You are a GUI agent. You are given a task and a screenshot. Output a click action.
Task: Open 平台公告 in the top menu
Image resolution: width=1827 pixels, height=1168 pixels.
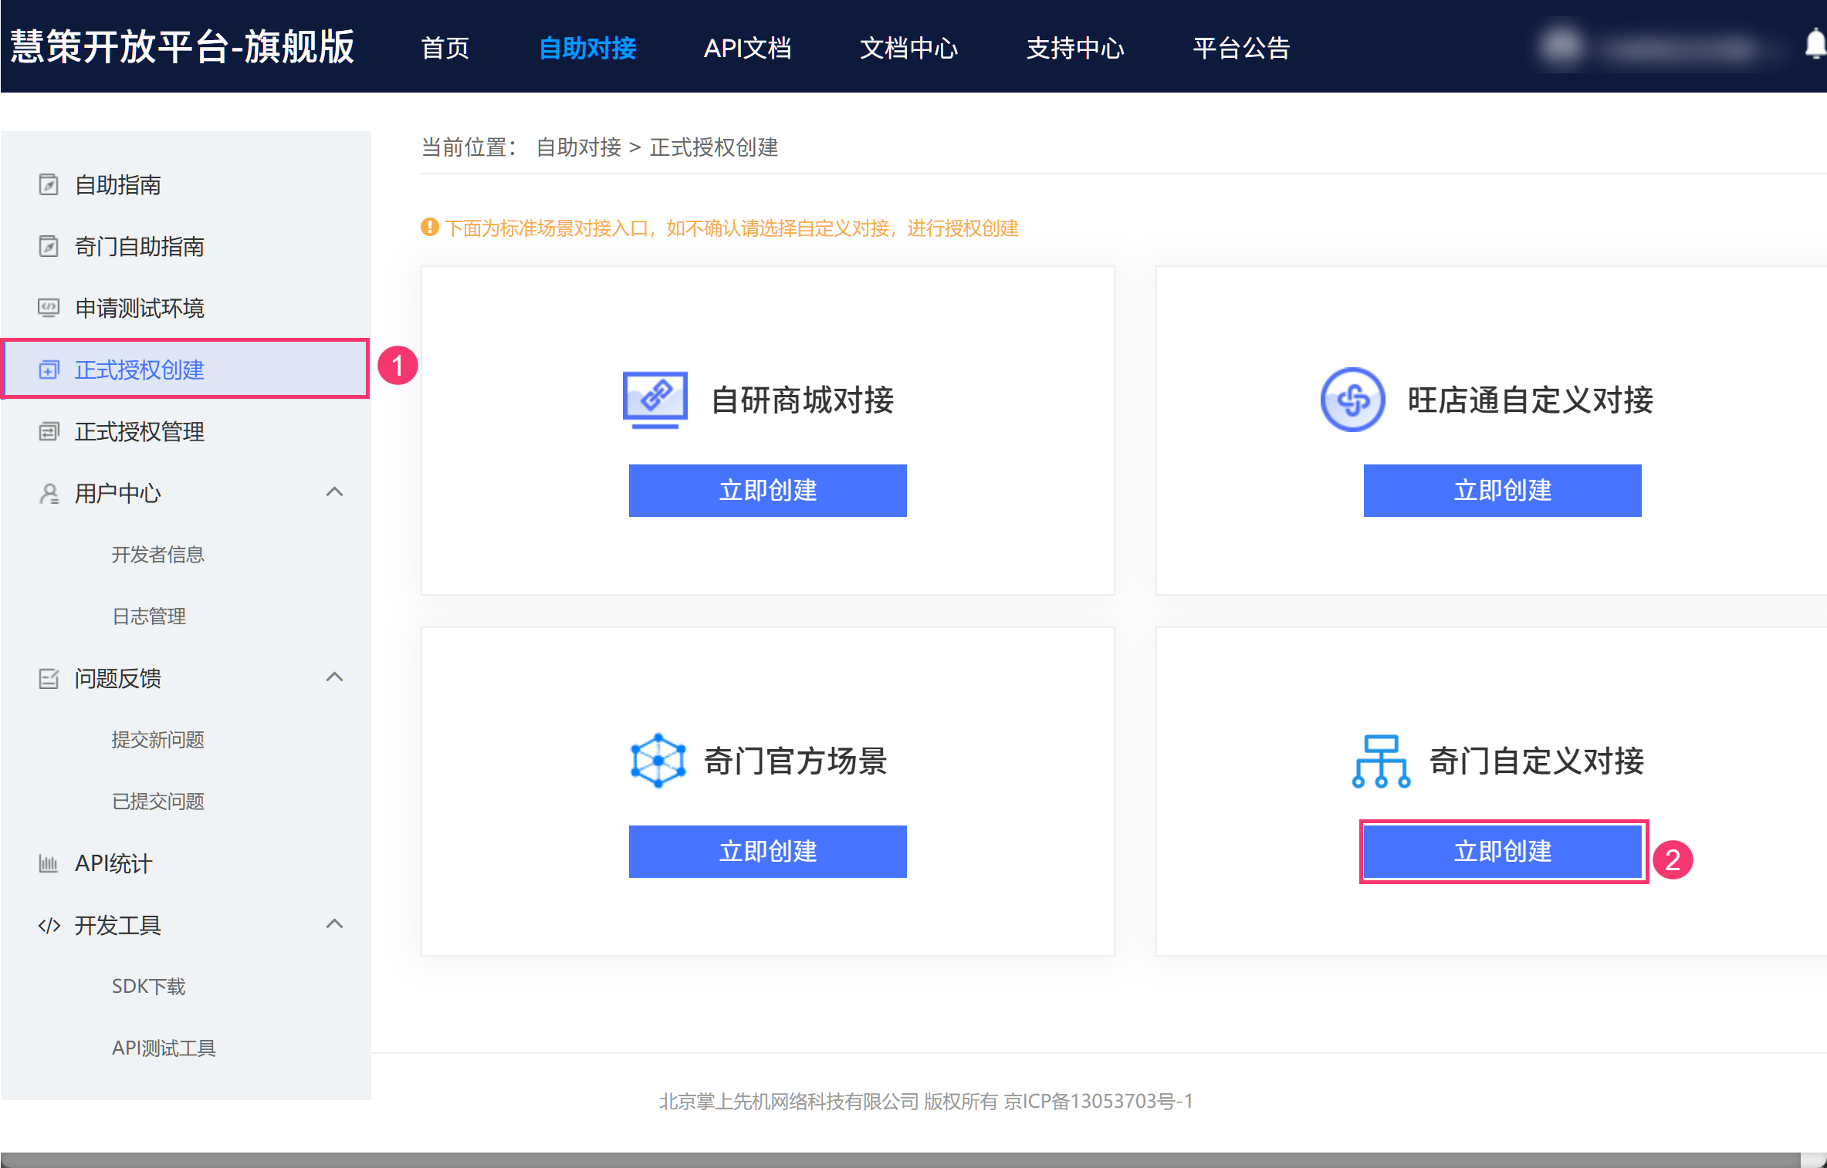coord(1241,48)
